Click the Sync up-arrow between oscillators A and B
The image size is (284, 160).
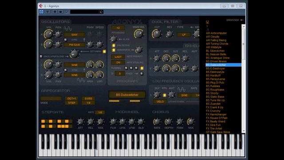click(84, 40)
